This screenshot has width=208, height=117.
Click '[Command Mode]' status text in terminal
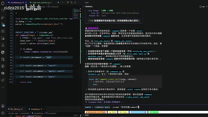coord(95,102)
